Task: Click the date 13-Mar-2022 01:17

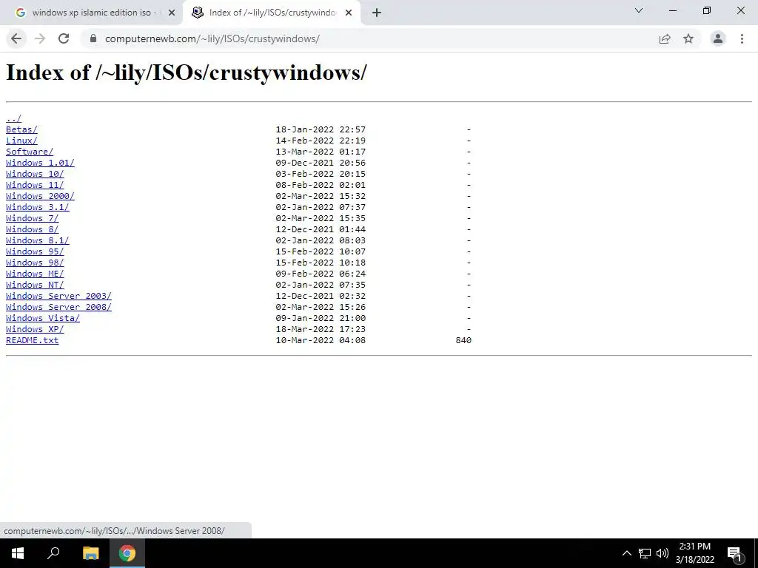Action: 321,152
